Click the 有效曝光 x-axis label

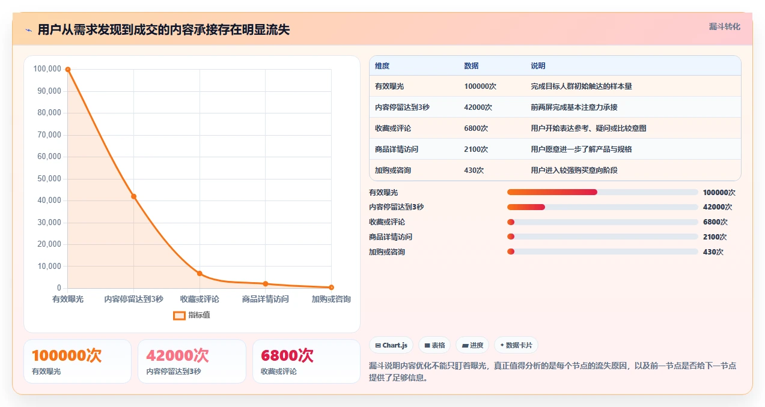(68, 299)
